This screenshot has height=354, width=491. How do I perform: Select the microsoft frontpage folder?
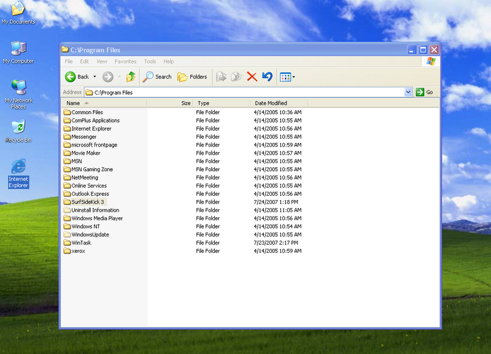[90, 145]
